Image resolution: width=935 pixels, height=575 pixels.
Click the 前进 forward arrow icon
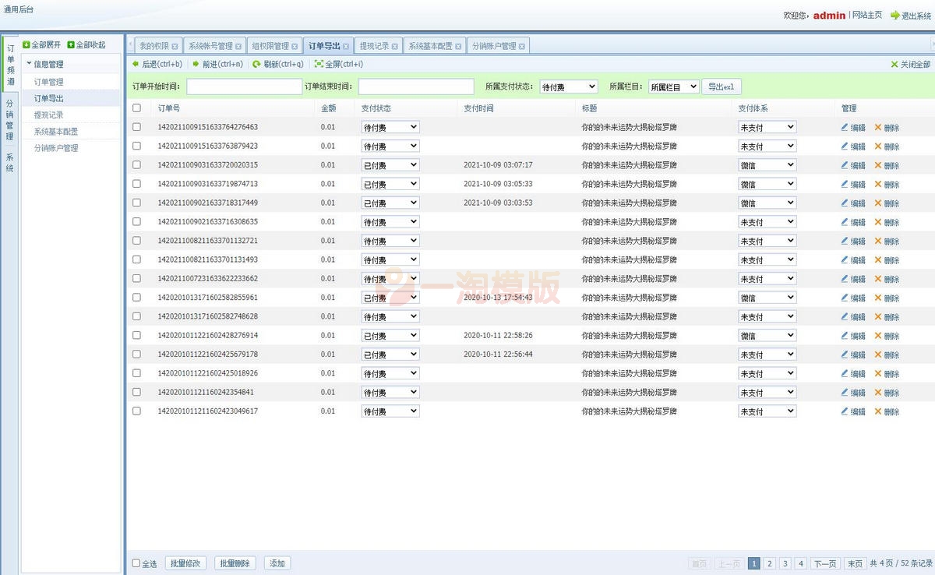click(196, 65)
